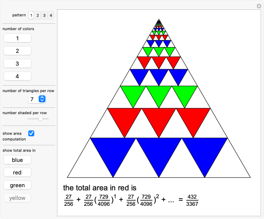Set number of colors to 3
This screenshot has height=219, width=264.
[17, 64]
